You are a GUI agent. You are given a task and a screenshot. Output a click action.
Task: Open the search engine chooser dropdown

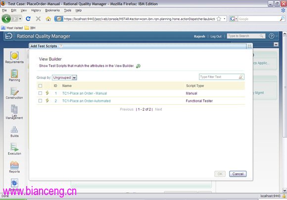233,19
